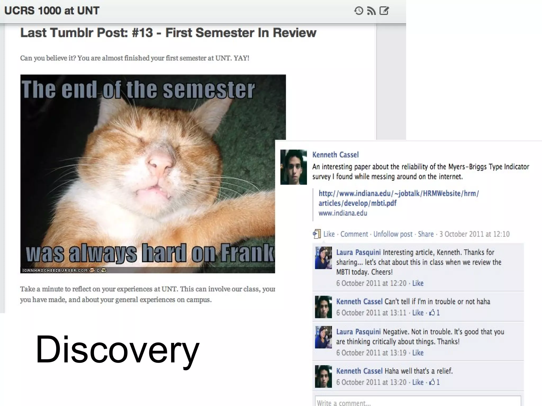This screenshot has width=542, height=406.
Task: Click the compose post pencil icon
Action: click(x=384, y=11)
